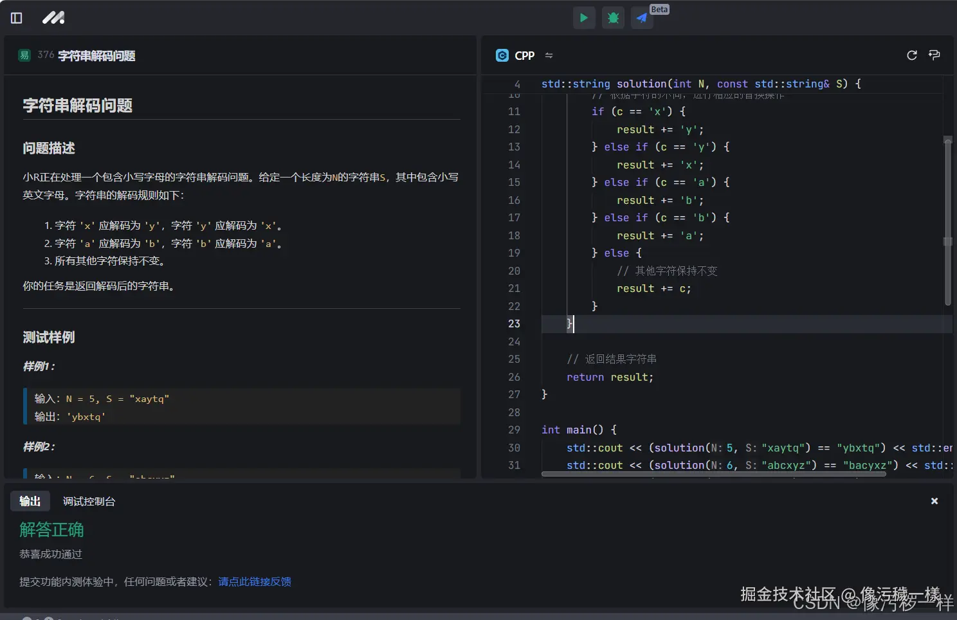The height and width of the screenshot is (620, 957).
Task: Start debugging with the bug icon
Action: [x=613, y=18]
